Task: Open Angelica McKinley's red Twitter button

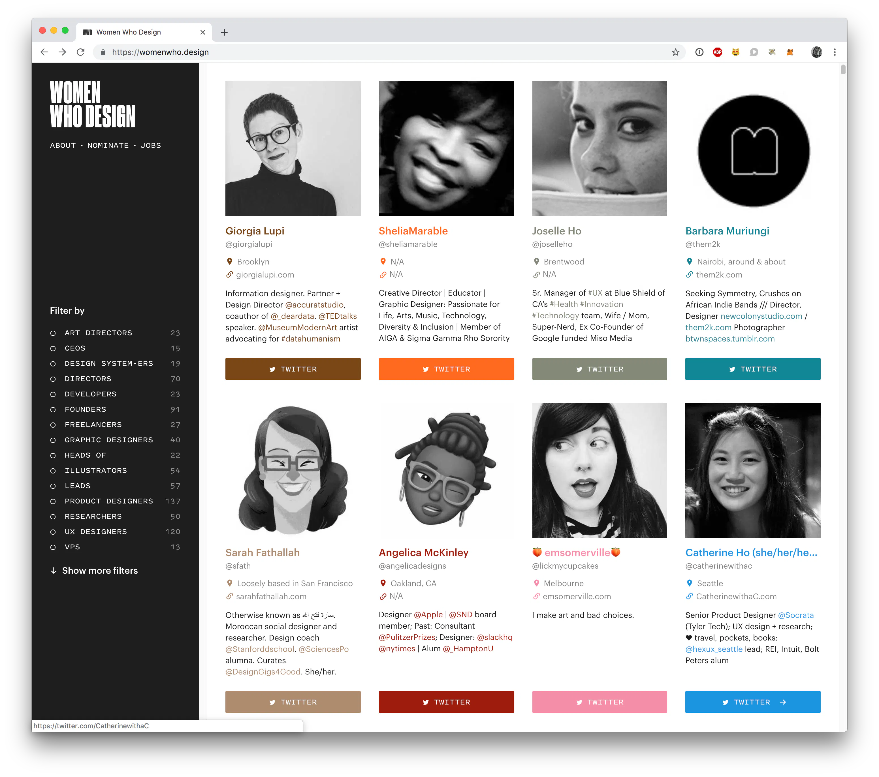Action: (446, 702)
